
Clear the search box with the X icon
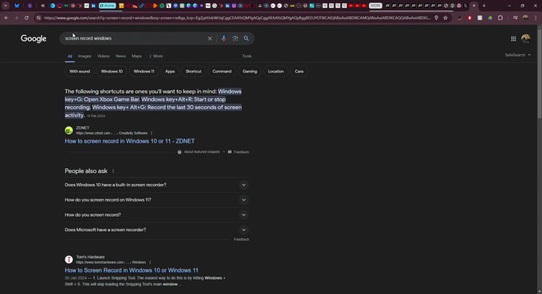[x=210, y=38]
